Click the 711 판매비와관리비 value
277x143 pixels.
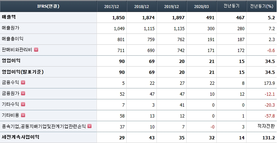pos(121,51)
